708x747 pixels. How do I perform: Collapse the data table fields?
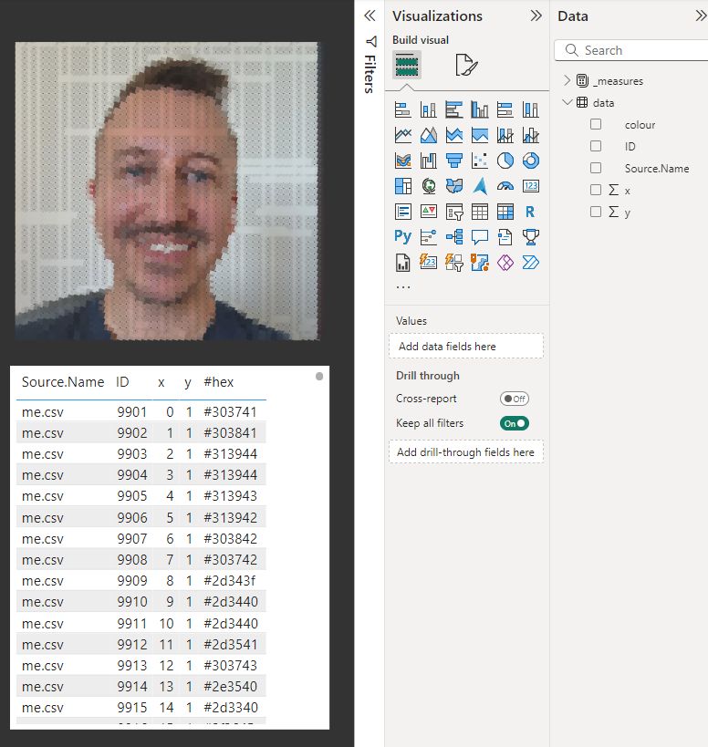click(x=567, y=102)
